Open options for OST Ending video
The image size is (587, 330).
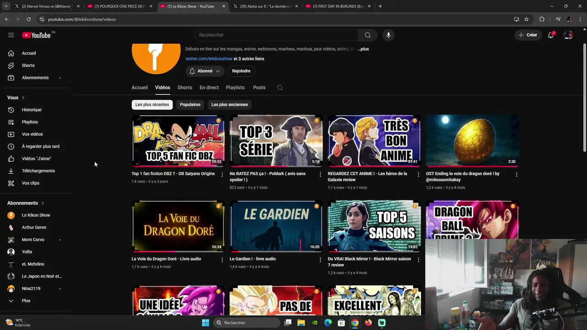[516, 174]
